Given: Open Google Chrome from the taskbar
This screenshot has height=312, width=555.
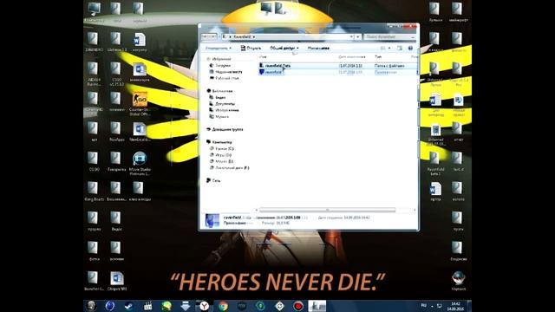Looking at the screenshot, I should coord(224,306).
